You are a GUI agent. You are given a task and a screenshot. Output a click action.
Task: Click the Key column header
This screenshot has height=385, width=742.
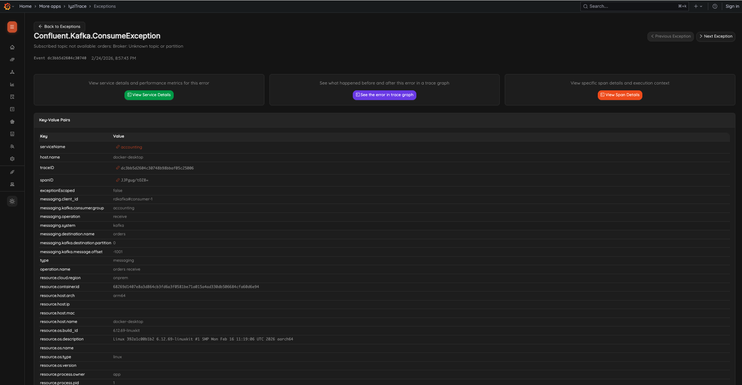(x=44, y=136)
